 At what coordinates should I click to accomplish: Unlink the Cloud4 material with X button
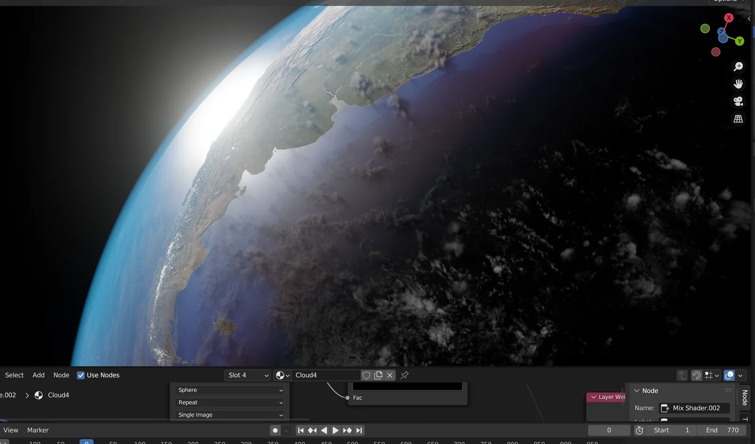(390, 375)
